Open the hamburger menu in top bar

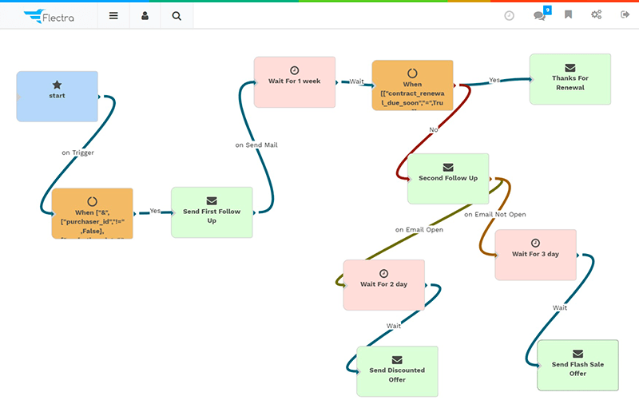[x=113, y=15]
